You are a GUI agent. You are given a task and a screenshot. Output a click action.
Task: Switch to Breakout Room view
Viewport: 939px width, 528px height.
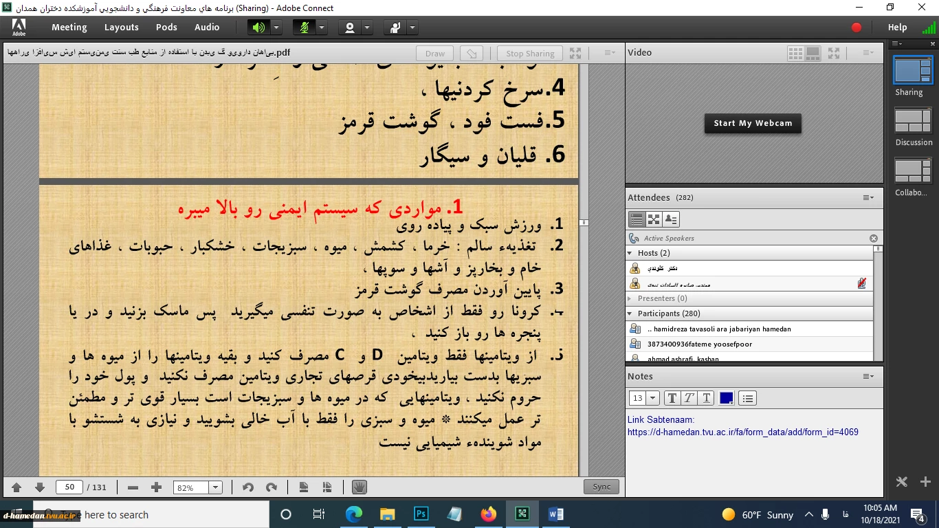654,219
